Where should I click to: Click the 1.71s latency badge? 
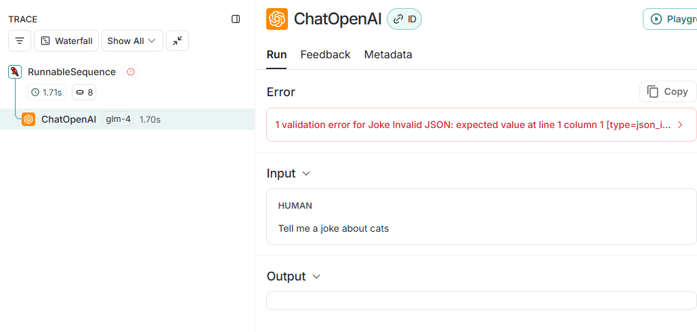[47, 92]
